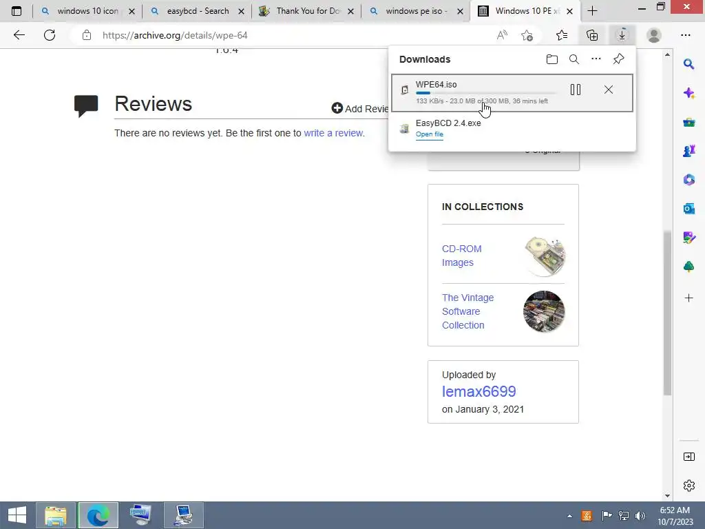The height and width of the screenshot is (529, 705).
Task: Pin the Downloads panel
Action: click(x=619, y=59)
